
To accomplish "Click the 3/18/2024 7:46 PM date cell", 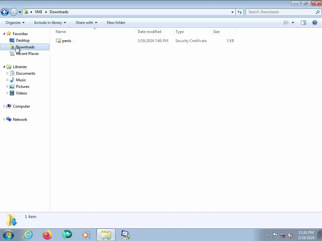I will (153, 41).
